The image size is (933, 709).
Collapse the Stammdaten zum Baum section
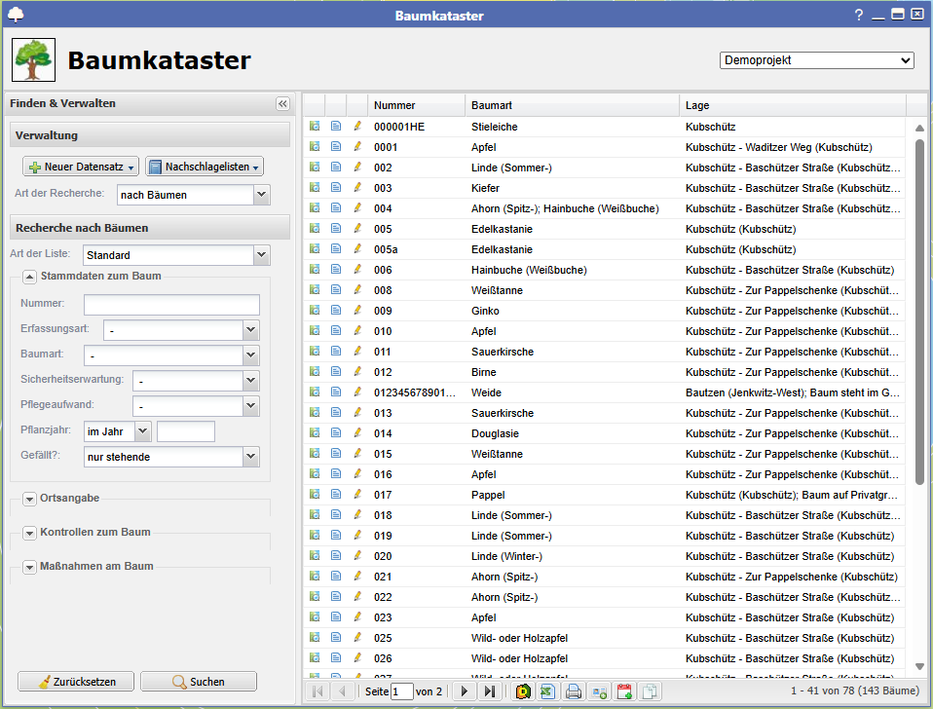click(x=29, y=277)
